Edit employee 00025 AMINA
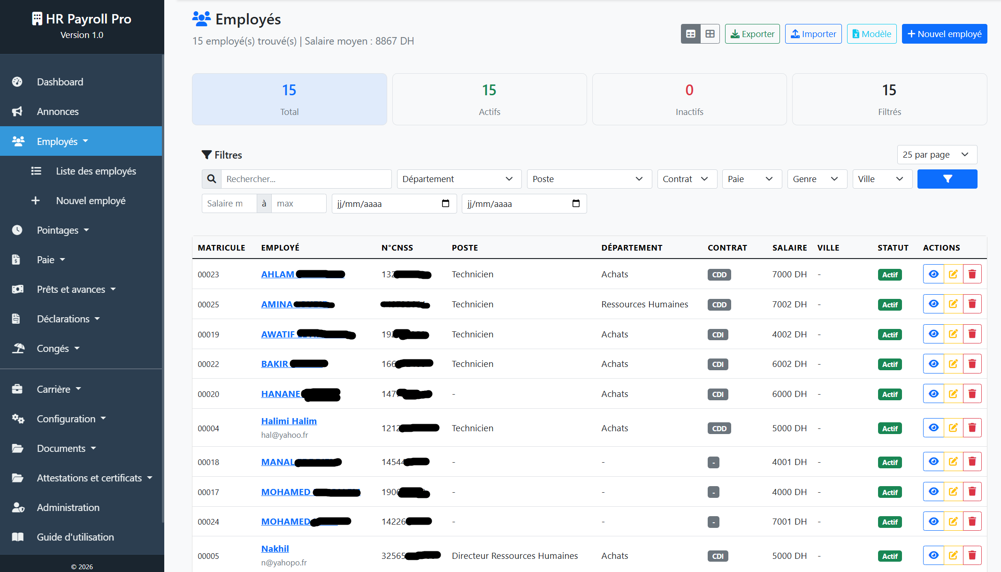 pyautogui.click(x=953, y=304)
